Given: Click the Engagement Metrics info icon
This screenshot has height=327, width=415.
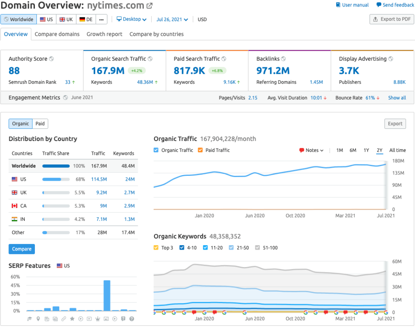Looking at the screenshot, I should coord(65,98).
